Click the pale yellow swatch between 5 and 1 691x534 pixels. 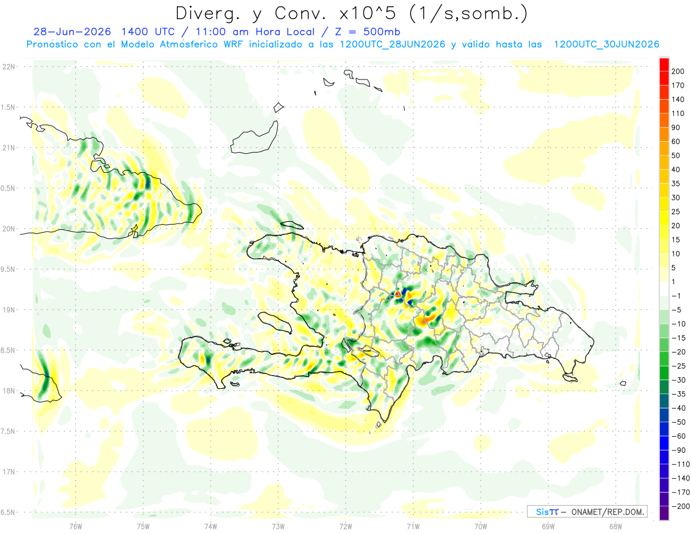664,274
